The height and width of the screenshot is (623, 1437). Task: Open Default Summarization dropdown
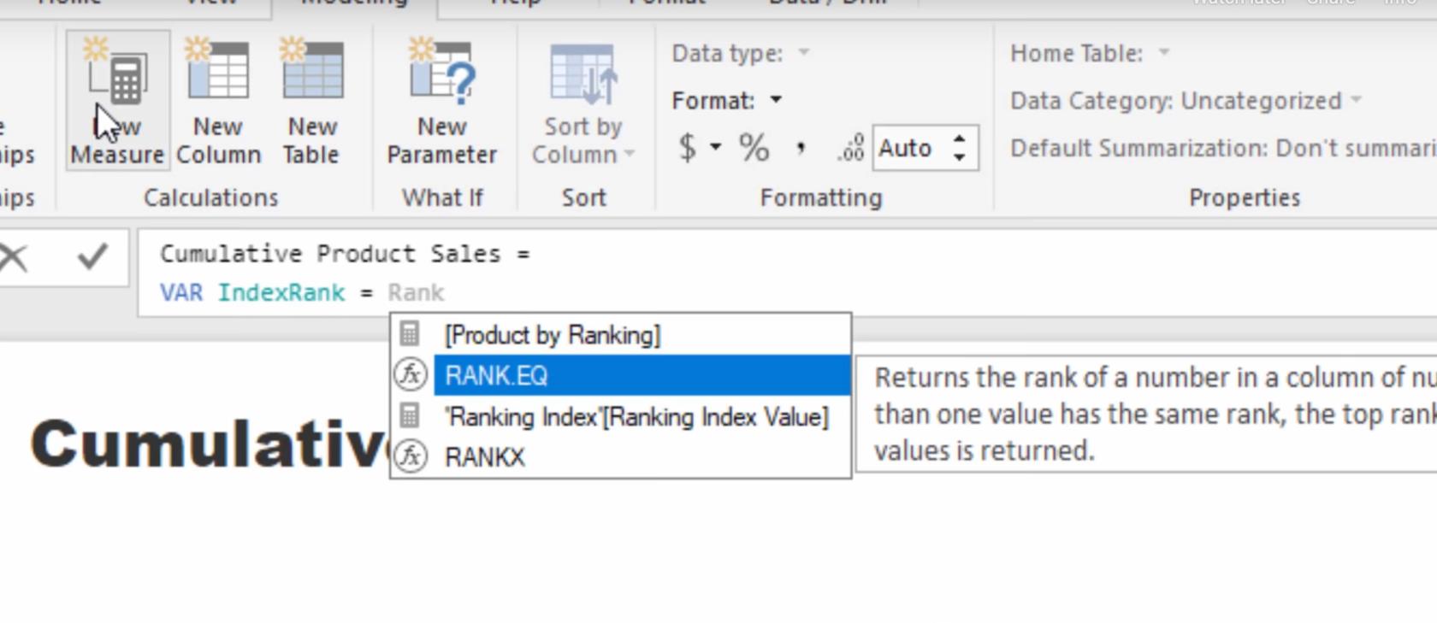coord(1223,149)
